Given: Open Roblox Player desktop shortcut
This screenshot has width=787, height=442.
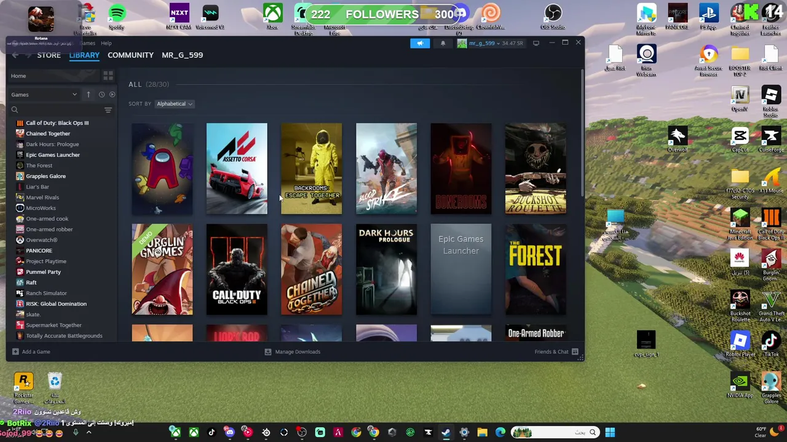Looking at the screenshot, I should (740, 344).
